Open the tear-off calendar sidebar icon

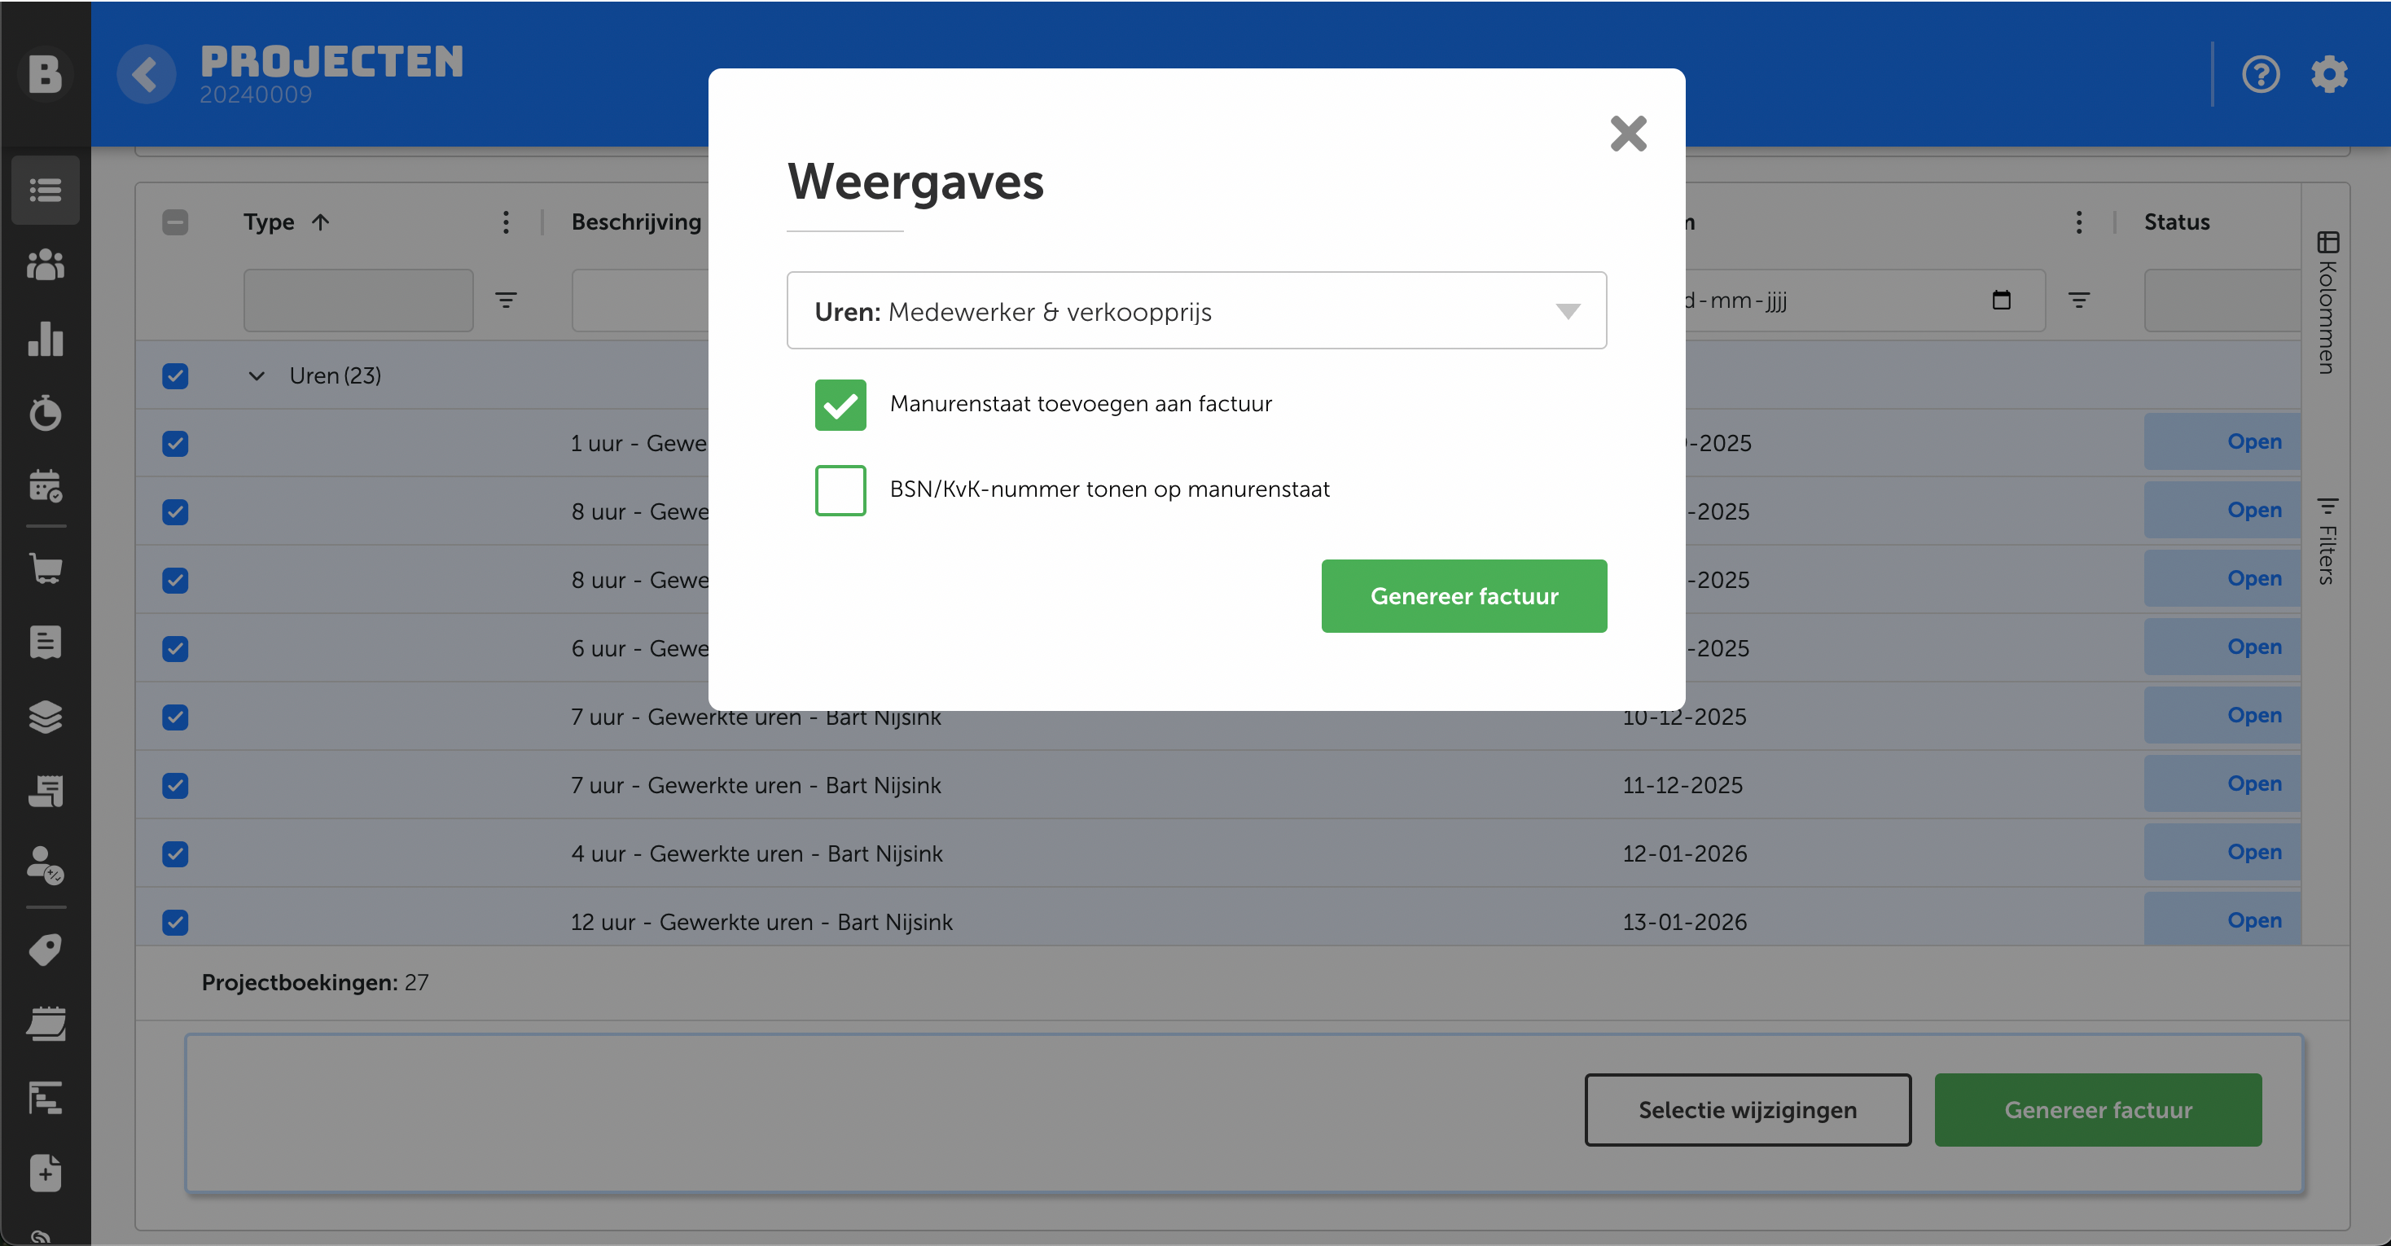pyautogui.click(x=46, y=1023)
